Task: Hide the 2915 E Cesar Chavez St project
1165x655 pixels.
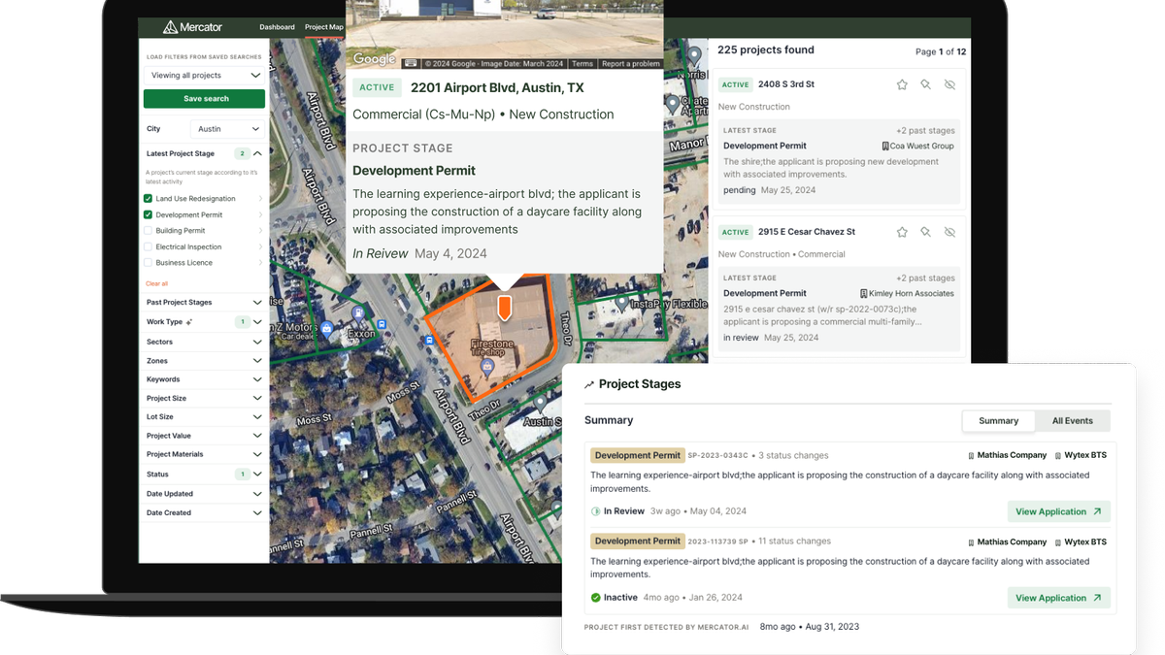Action: point(949,232)
